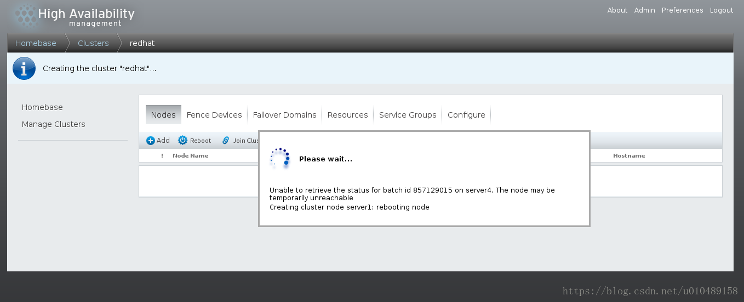Click the Reboot power icon
The image size is (744, 302).
[x=182, y=140]
